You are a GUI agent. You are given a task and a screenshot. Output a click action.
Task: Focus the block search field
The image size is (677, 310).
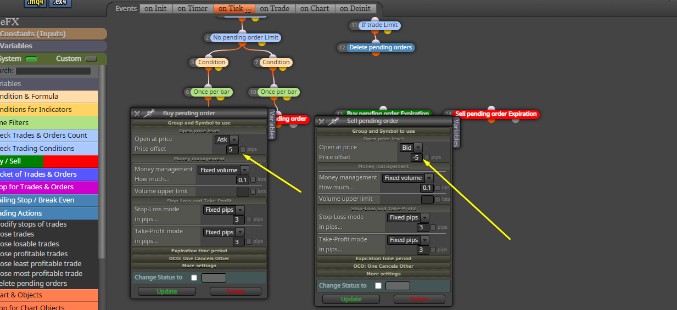[x=53, y=71]
